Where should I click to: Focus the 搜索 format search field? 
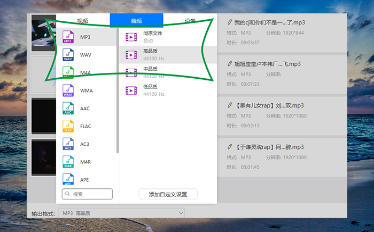point(87,194)
